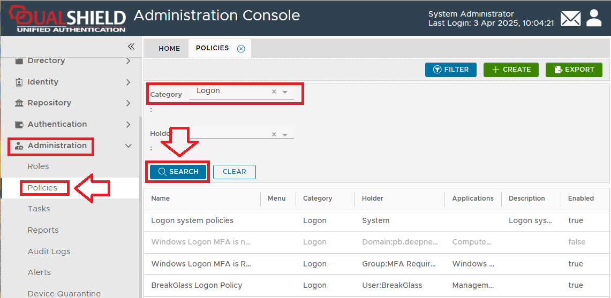Open Audit Logs in sidebar
The height and width of the screenshot is (298, 611).
point(49,251)
